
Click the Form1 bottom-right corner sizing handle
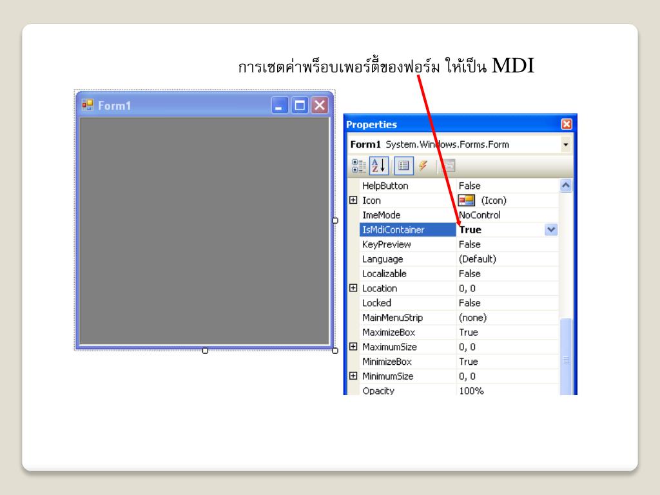pos(335,351)
